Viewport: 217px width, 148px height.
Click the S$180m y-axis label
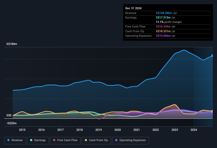click(x=12, y=44)
